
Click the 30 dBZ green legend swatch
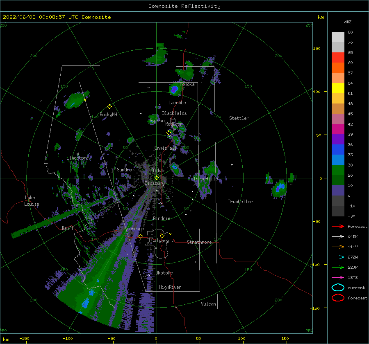click(x=338, y=170)
